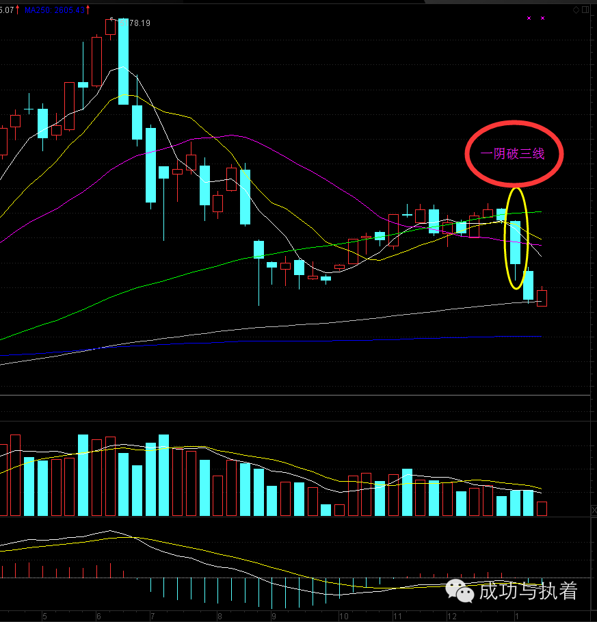Select the last red hollow candle on price chart
Screen dimensions: 597x622
pos(542,298)
